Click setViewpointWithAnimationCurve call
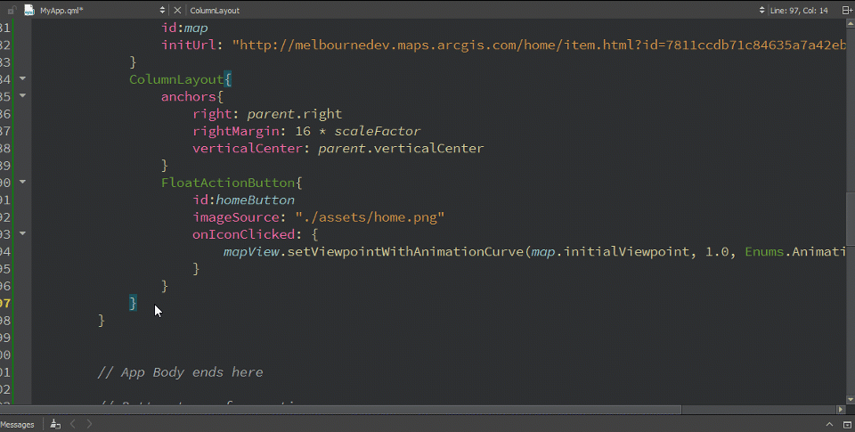The height and width of the screenshot is (432, 855). point(405,251)
